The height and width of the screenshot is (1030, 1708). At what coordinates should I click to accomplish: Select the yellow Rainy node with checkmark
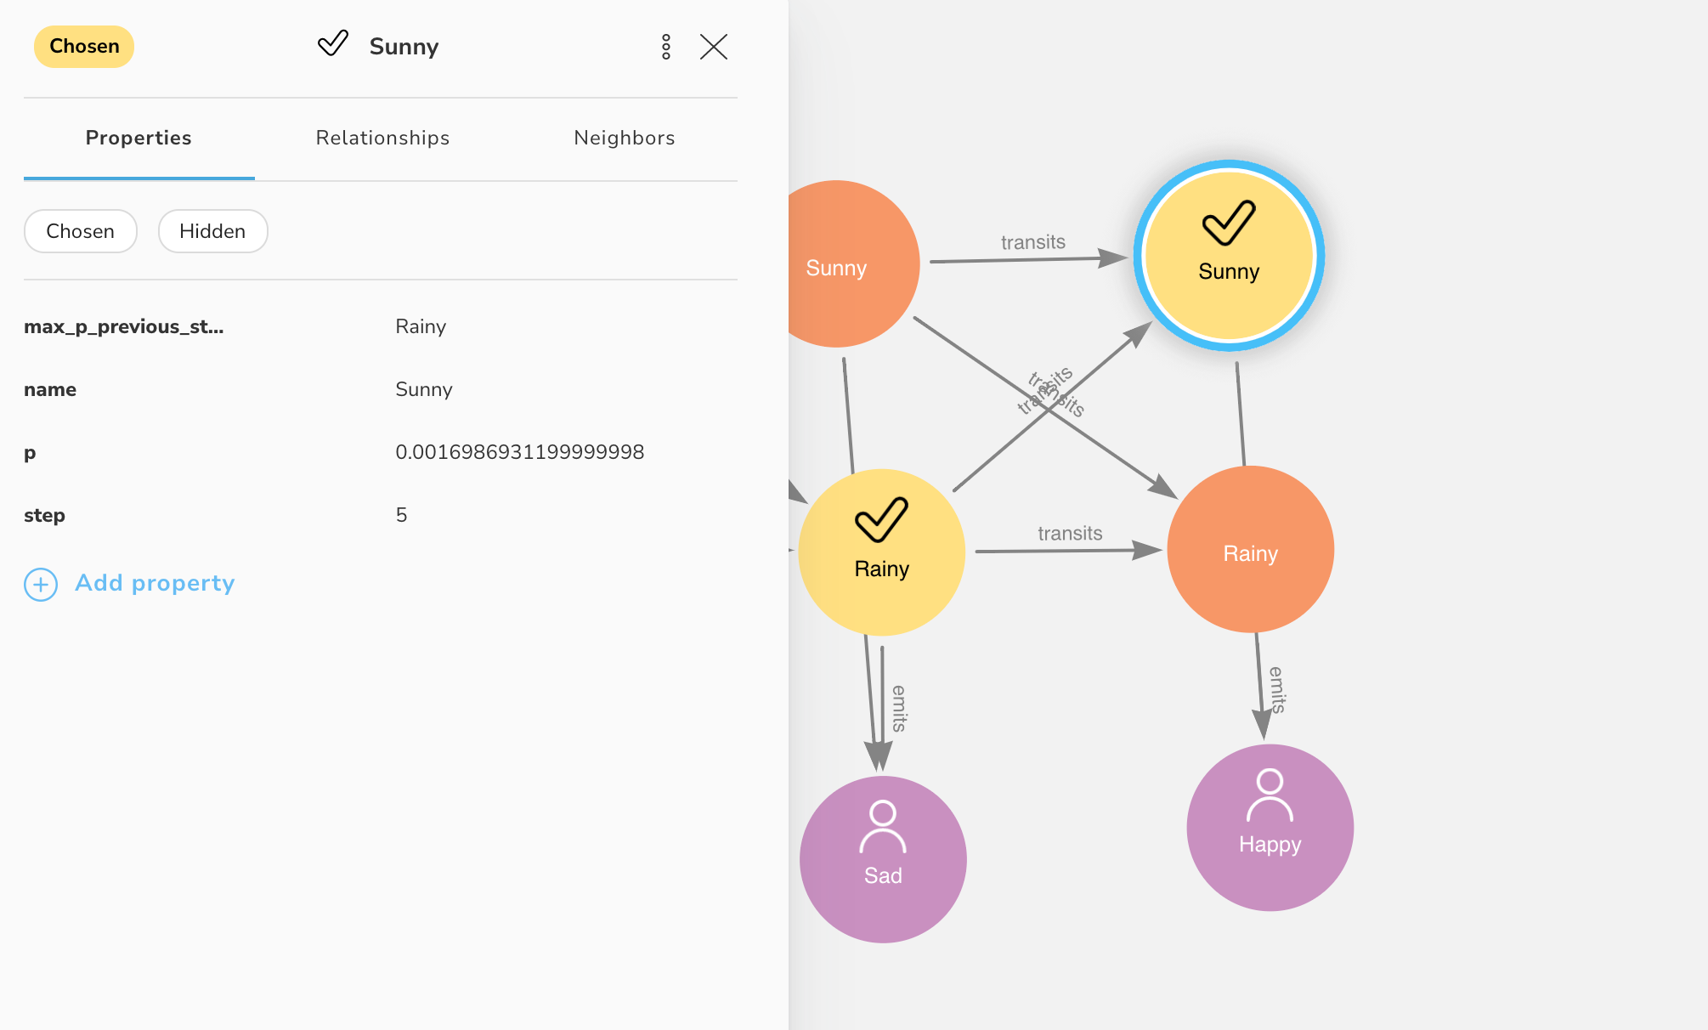pos(881,552)
